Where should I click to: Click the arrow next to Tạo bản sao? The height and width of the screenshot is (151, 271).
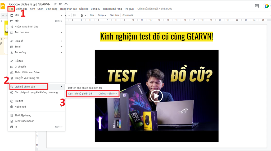click(x=61, y=32)
